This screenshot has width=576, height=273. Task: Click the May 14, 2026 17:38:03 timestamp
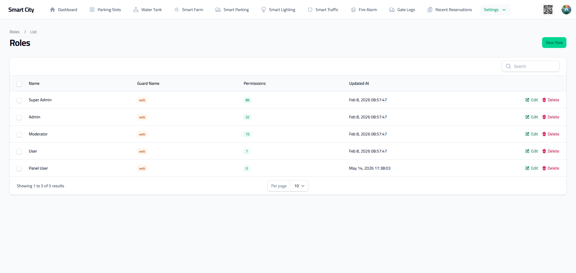(x=370, y=168)
